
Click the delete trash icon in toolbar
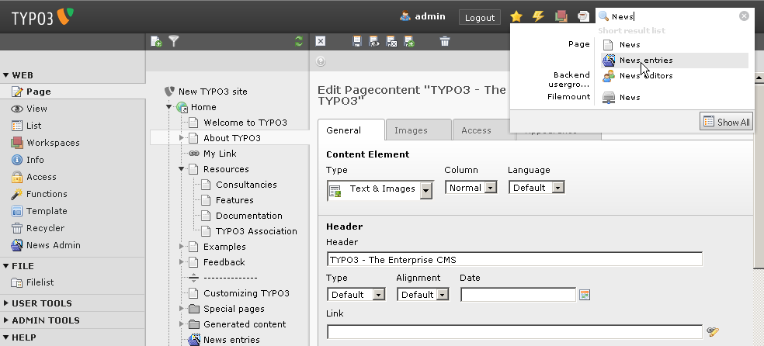coord(445,42)
